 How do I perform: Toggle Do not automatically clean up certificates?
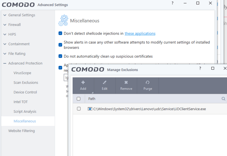click(x=61, y=56)
